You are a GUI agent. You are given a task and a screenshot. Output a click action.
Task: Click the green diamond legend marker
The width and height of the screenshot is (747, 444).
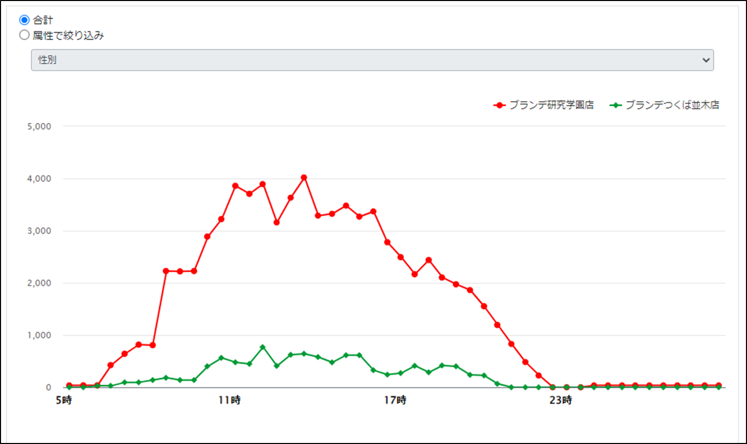point(615,105)
